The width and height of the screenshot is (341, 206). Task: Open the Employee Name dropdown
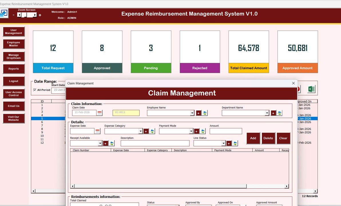pos(192,113)
